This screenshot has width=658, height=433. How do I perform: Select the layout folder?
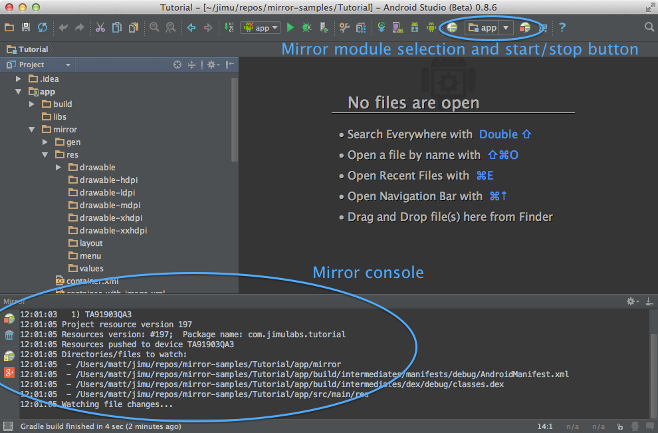click(x=86, y=243)
